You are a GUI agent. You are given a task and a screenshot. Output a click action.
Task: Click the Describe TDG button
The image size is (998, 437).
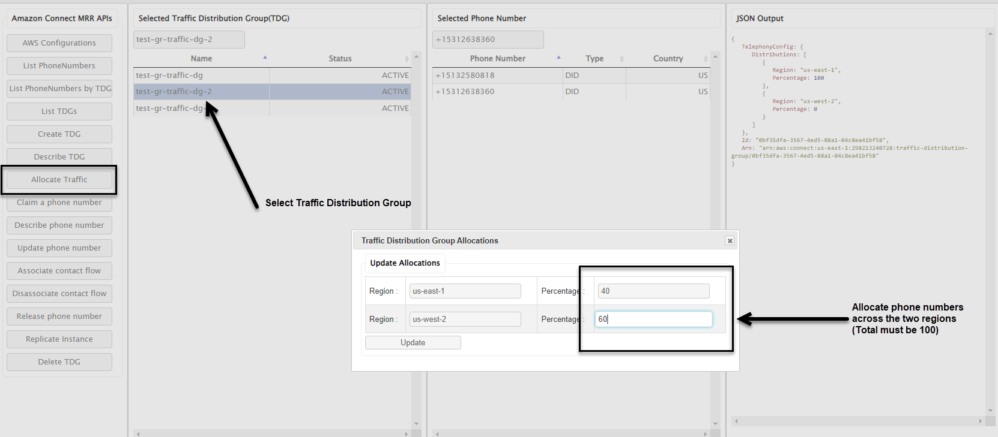click(59, 157)
